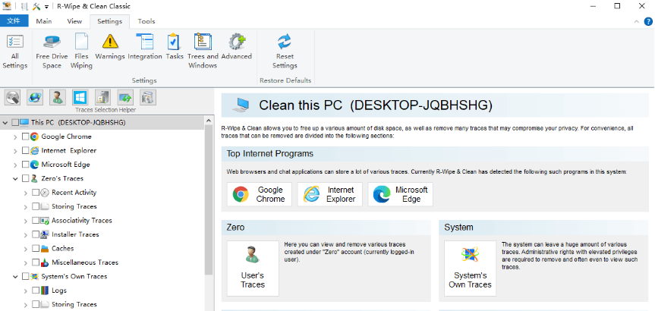Viewport: 655px width, 311px height.
Task: Open the User's Traces tile
Action: pyautogui.click(x=253, y=268)
